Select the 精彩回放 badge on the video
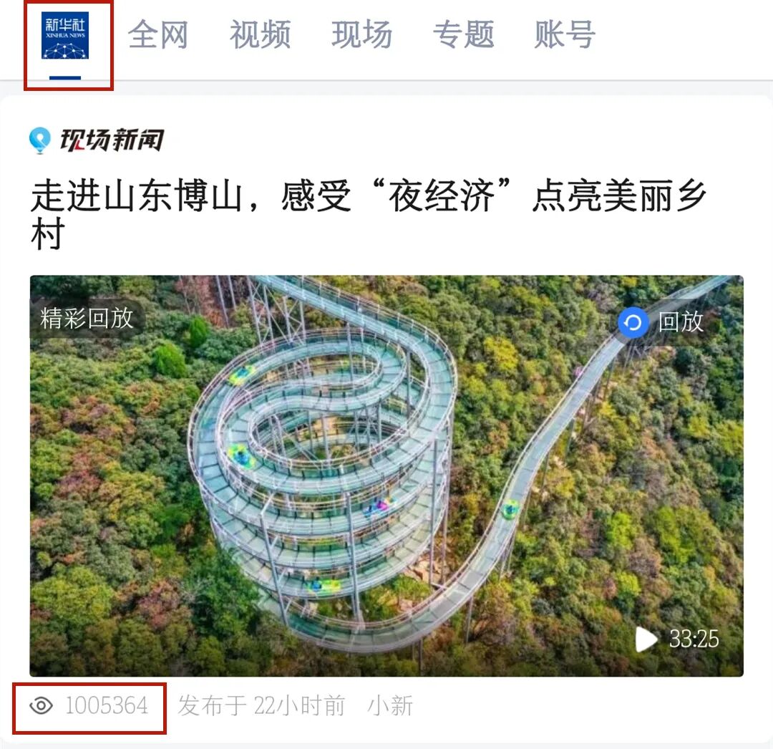The image size is (773, 749). click(87, 318)
